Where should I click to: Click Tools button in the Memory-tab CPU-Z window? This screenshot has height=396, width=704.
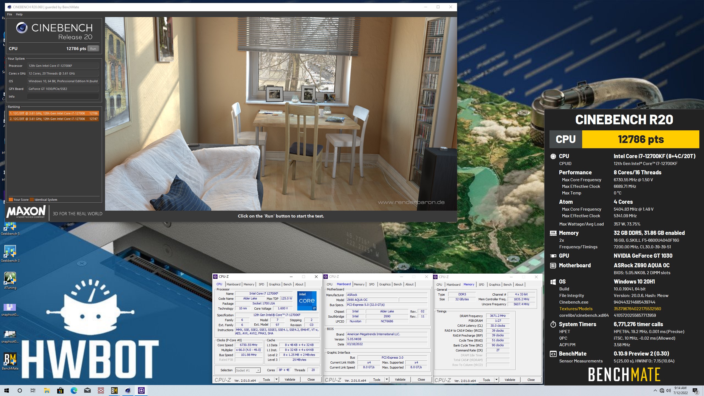click(486, 380)
